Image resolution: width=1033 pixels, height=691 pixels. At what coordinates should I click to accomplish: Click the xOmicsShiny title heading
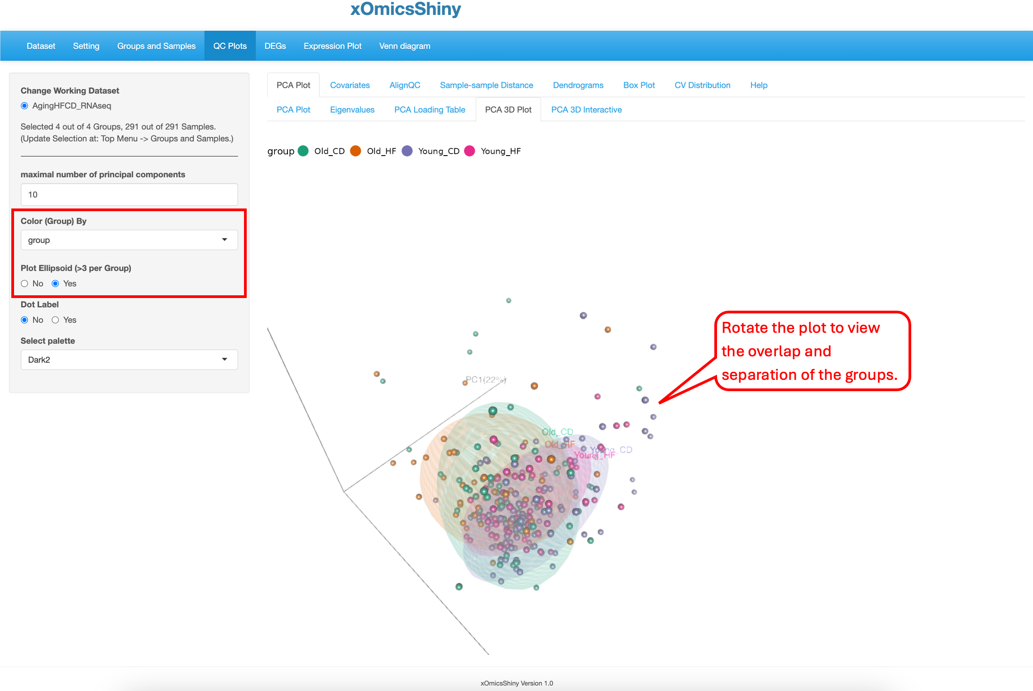(x=406, y=9)
